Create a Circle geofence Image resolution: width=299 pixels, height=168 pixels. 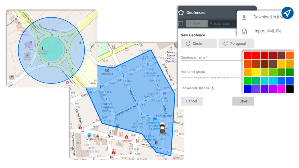pyautogui.click(x=199, y=43)
